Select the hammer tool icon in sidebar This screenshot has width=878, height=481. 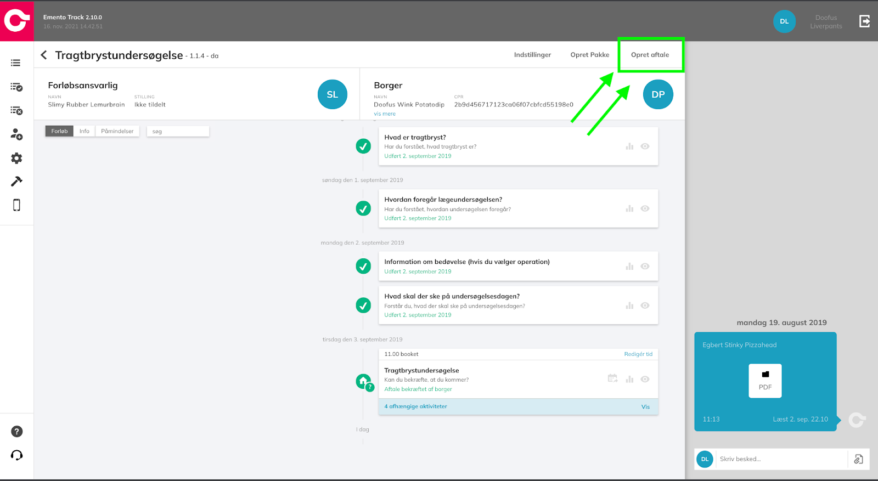(16, 182)
